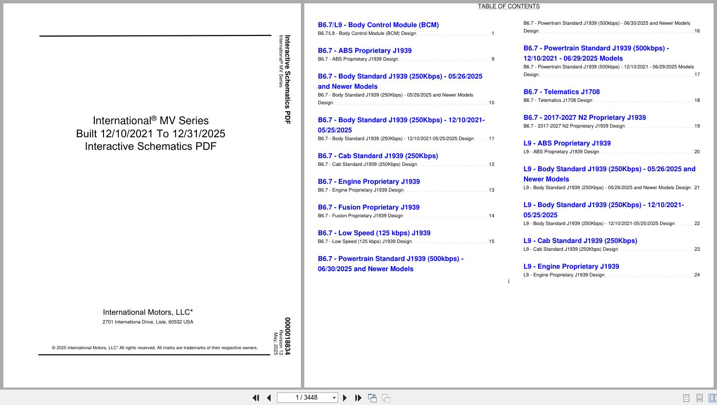Image resolution: width=717 pixels, height=405 pixels.
Task: Open L9 - Engine Proprietary J1939 link
Action: [x=571, y=266]
